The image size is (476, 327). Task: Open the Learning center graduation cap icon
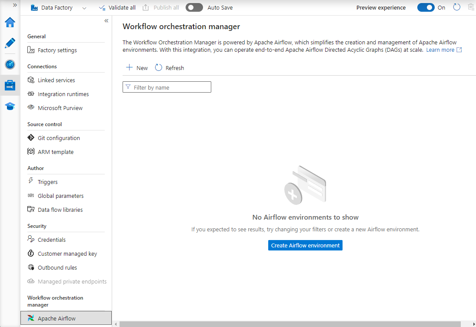(x=10, y=106)
